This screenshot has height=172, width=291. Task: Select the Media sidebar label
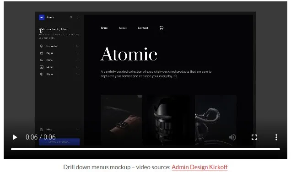click(x=50, y=67)
